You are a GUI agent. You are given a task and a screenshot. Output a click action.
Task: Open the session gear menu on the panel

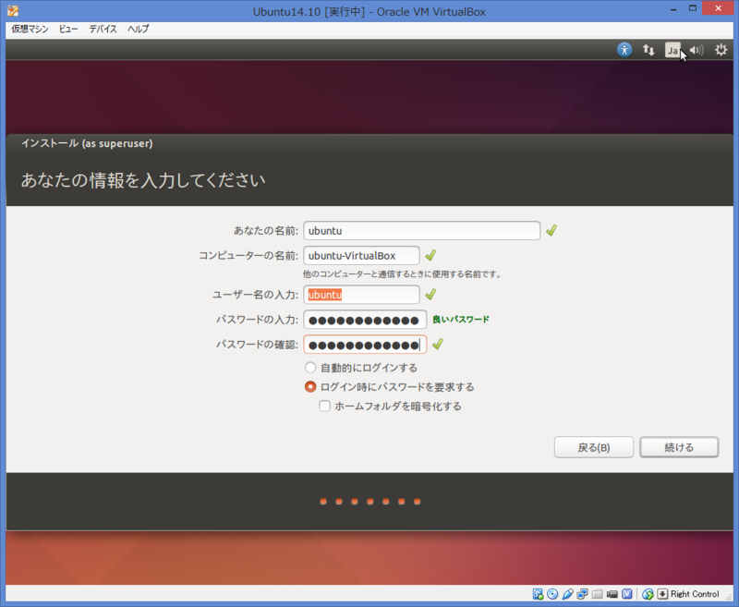721,50
